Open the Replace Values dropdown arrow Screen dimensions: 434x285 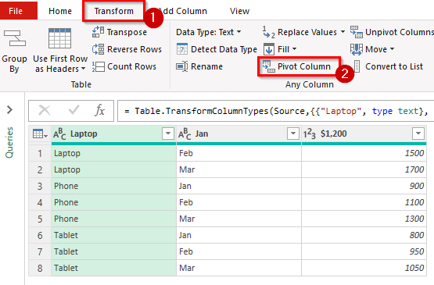(343, 32)
